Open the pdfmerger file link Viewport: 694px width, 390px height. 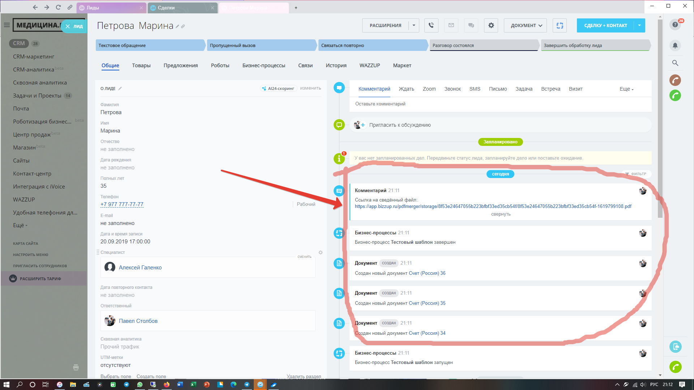pyautogui.click(x=493, y=206)
